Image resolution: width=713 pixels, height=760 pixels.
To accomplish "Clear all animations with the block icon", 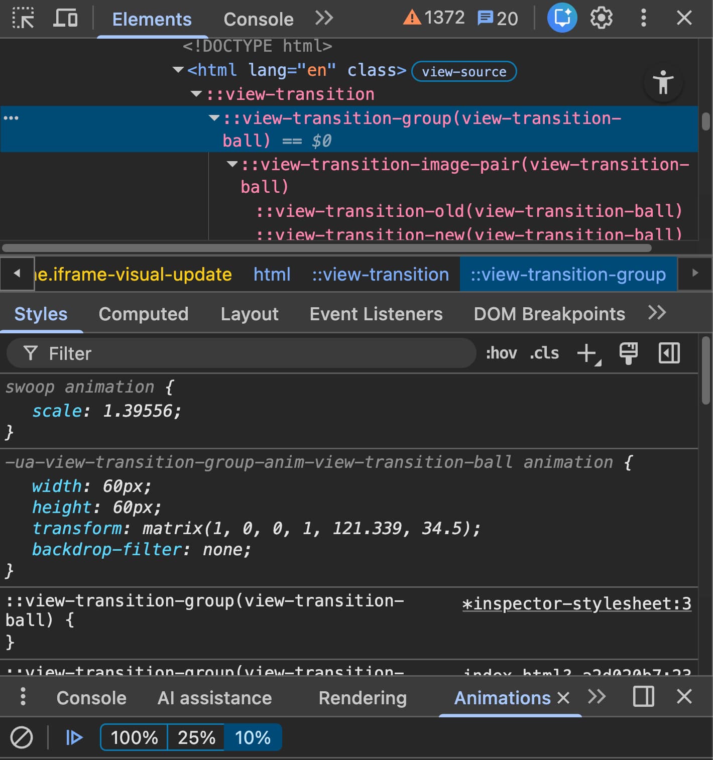I will coord(22,737).
